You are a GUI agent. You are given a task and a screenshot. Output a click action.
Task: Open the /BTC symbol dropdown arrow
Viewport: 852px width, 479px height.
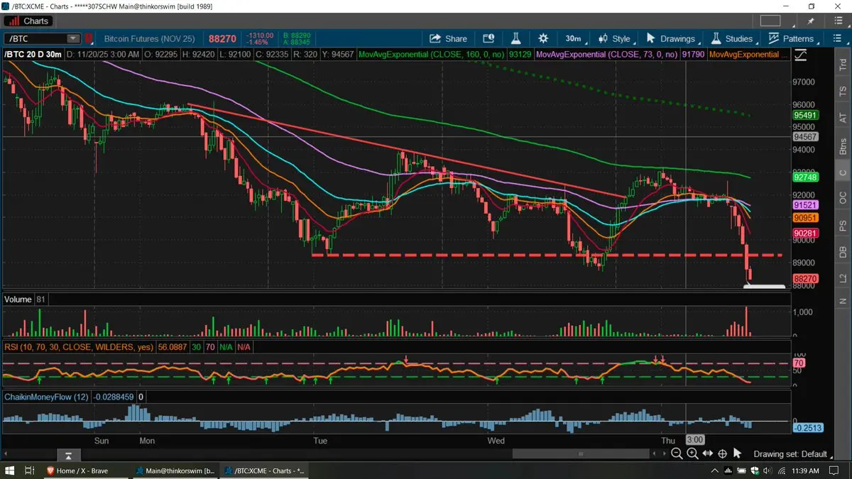(73, 38)
